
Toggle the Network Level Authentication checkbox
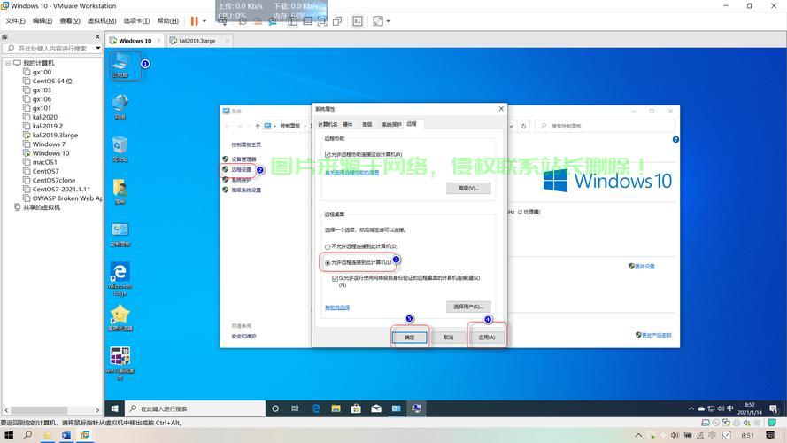[x=335, y=278]
